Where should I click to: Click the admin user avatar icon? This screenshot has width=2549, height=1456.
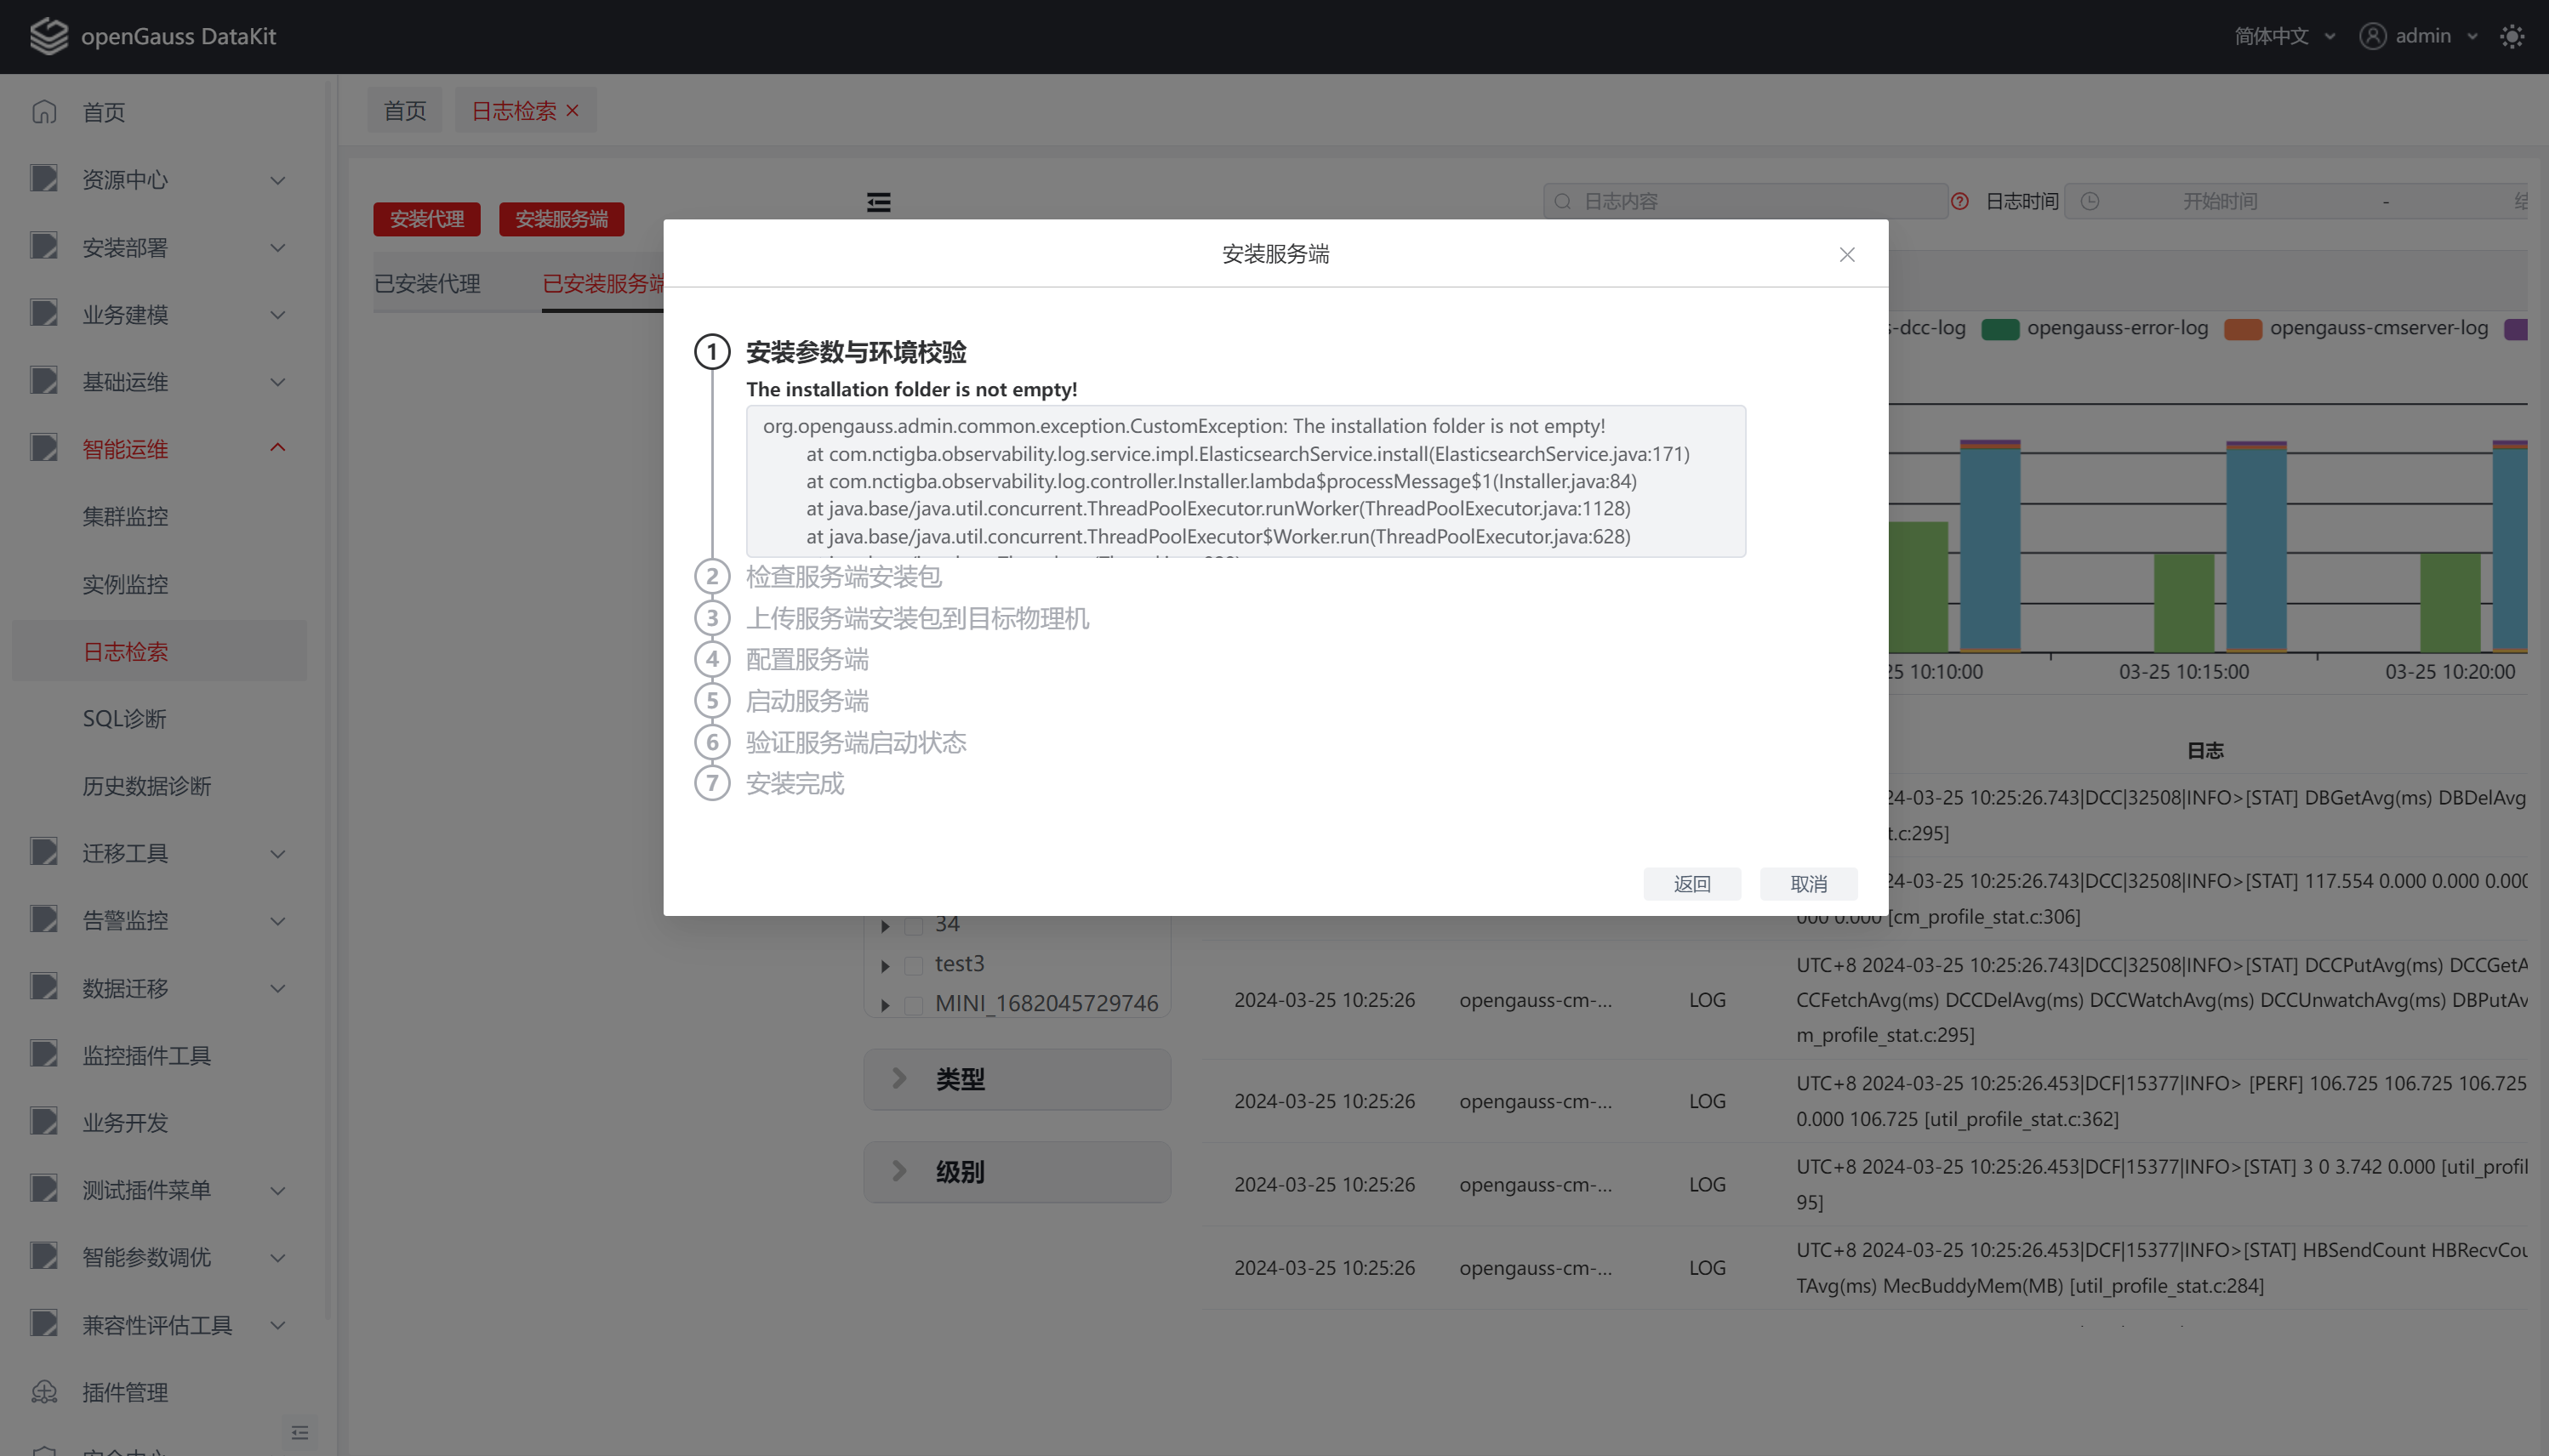point(2372,37)
